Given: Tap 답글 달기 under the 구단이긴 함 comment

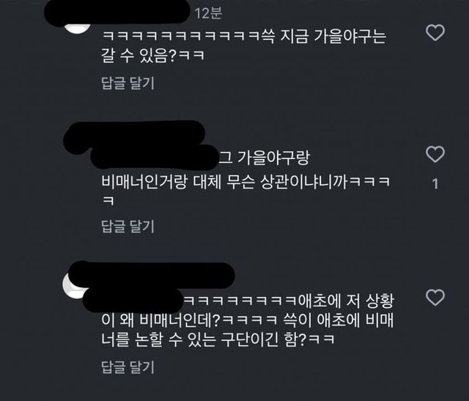Looking at the screenshot, I should 128,367.
